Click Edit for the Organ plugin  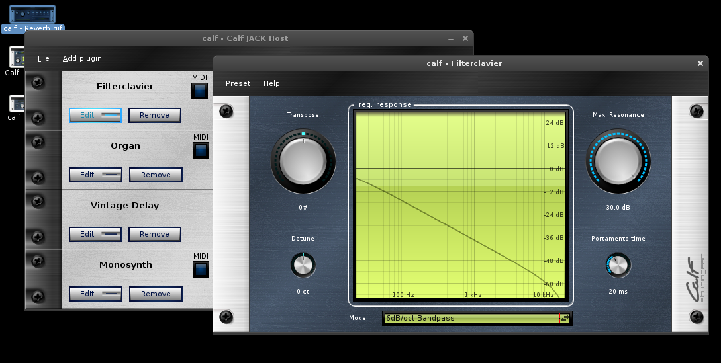point(95,175)
